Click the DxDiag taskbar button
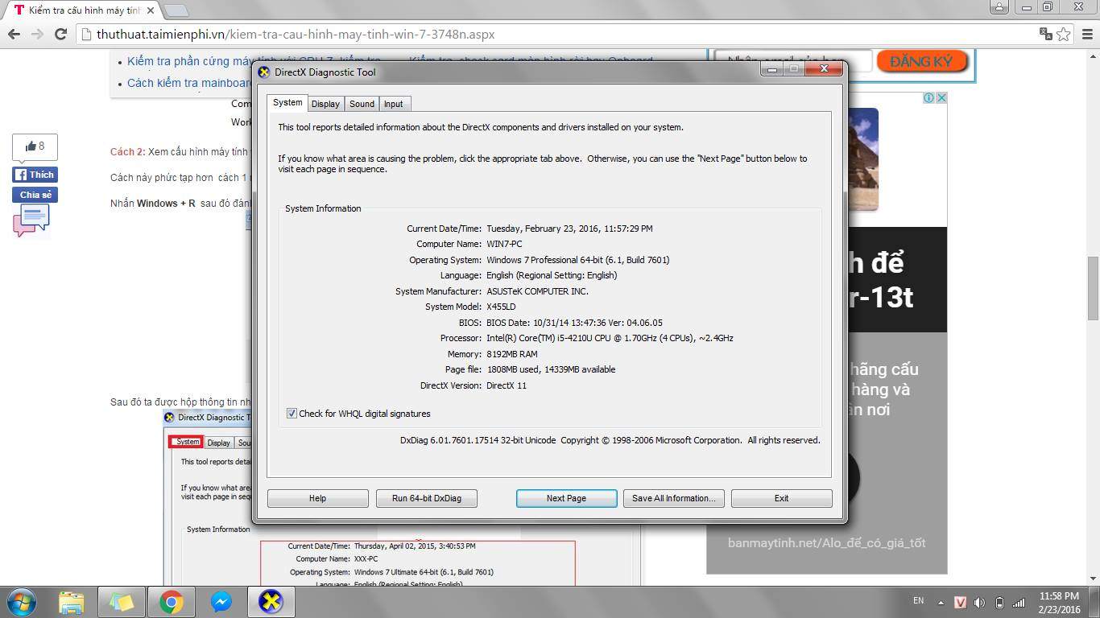The width and height of the screenshot is (1100, 618). pyautogui.click(x=271, y=602)
